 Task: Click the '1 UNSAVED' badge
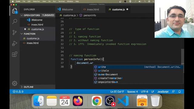[48, 15]
